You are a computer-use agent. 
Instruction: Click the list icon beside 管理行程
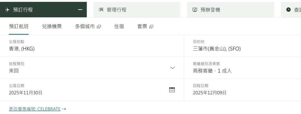tap(101, 10)
